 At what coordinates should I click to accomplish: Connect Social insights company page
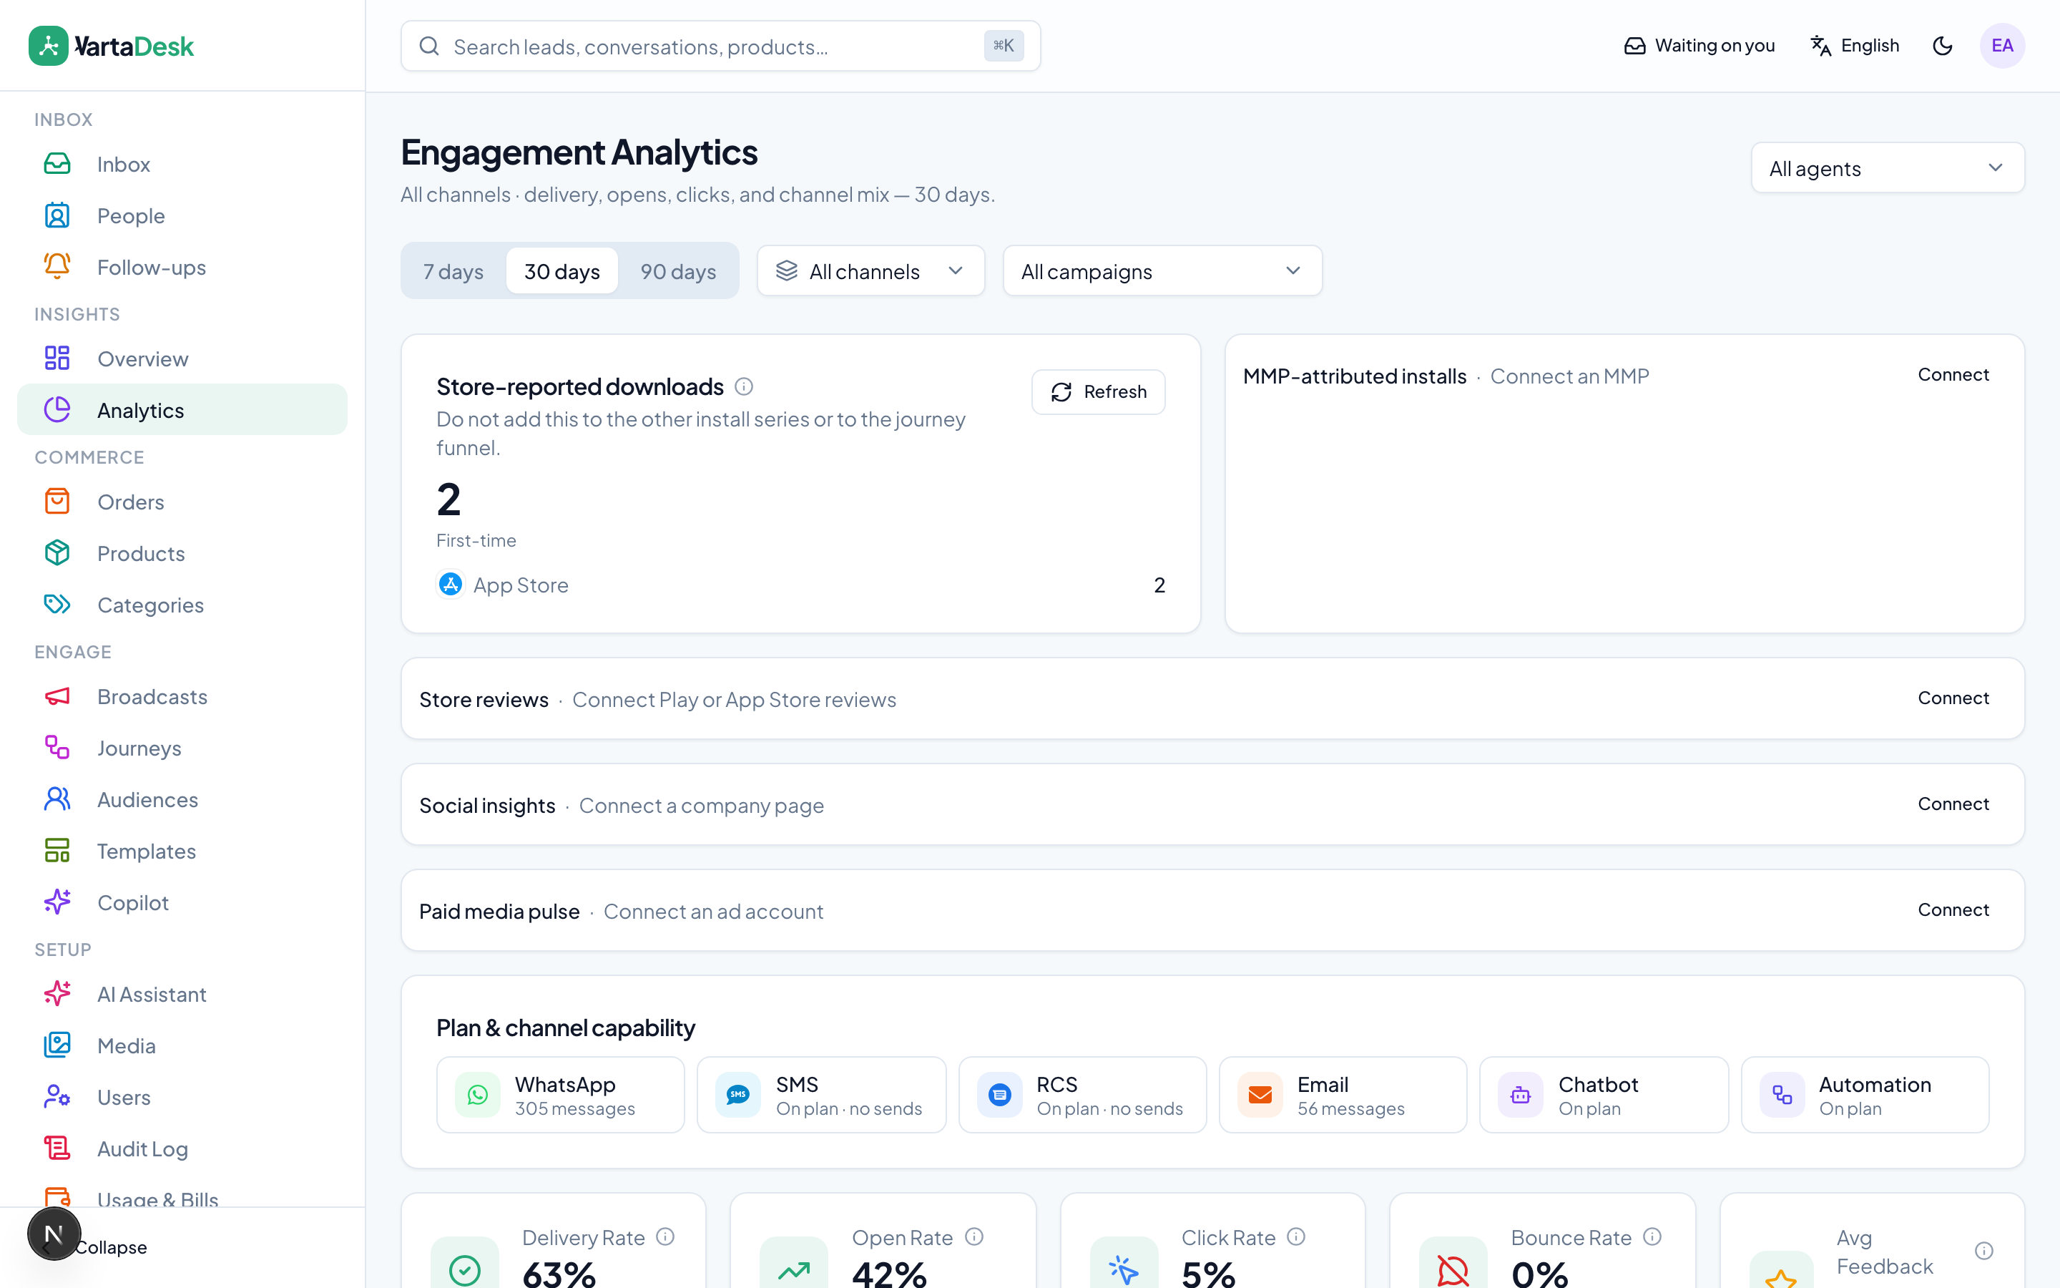(1953, 804)
